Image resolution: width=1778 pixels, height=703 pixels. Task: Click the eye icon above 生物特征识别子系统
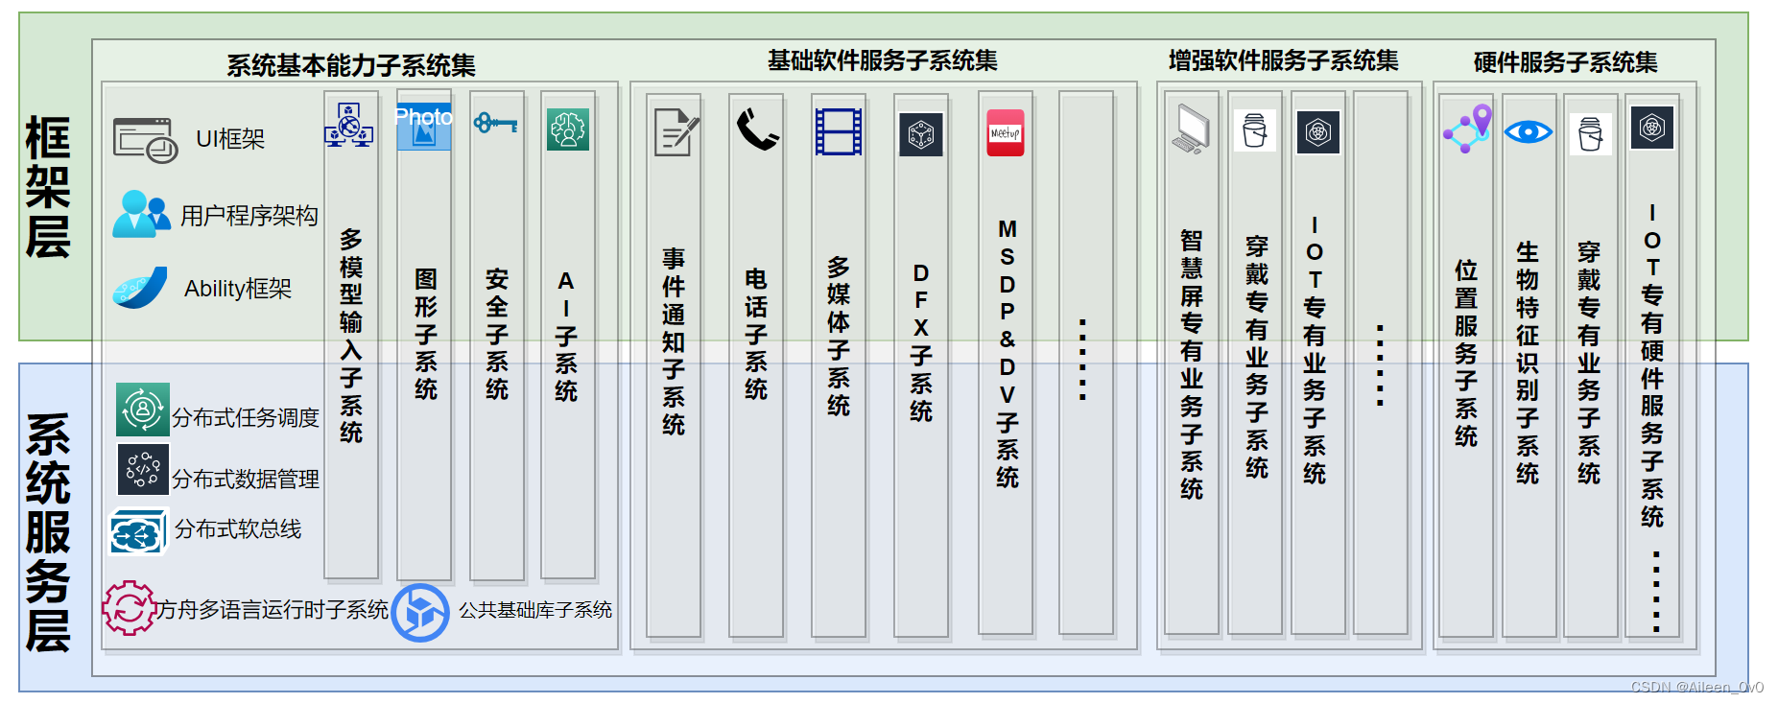click(1529, 131)
